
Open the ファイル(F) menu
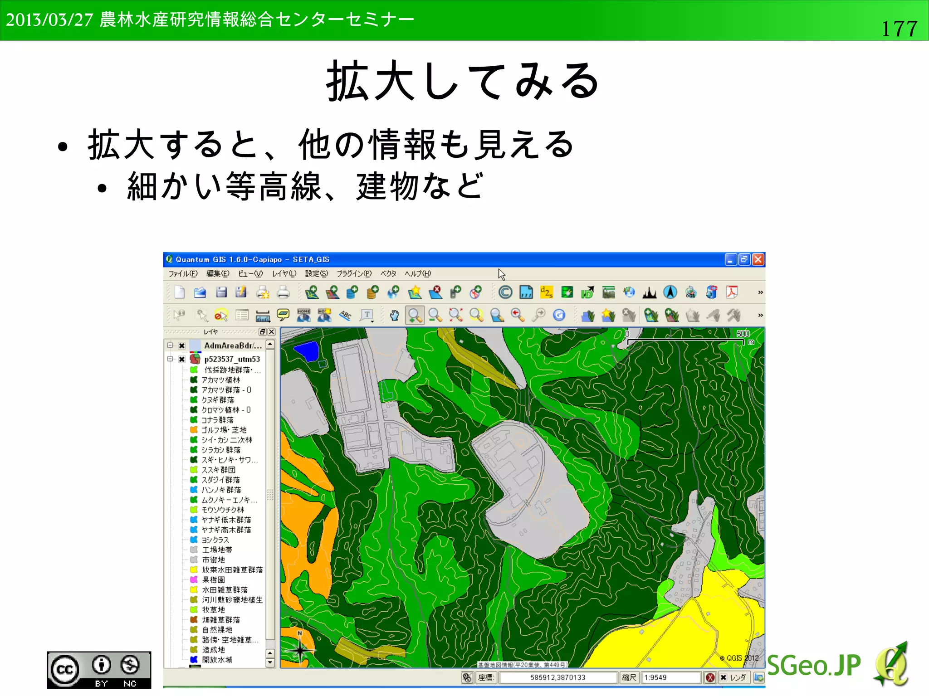(183, 273)
